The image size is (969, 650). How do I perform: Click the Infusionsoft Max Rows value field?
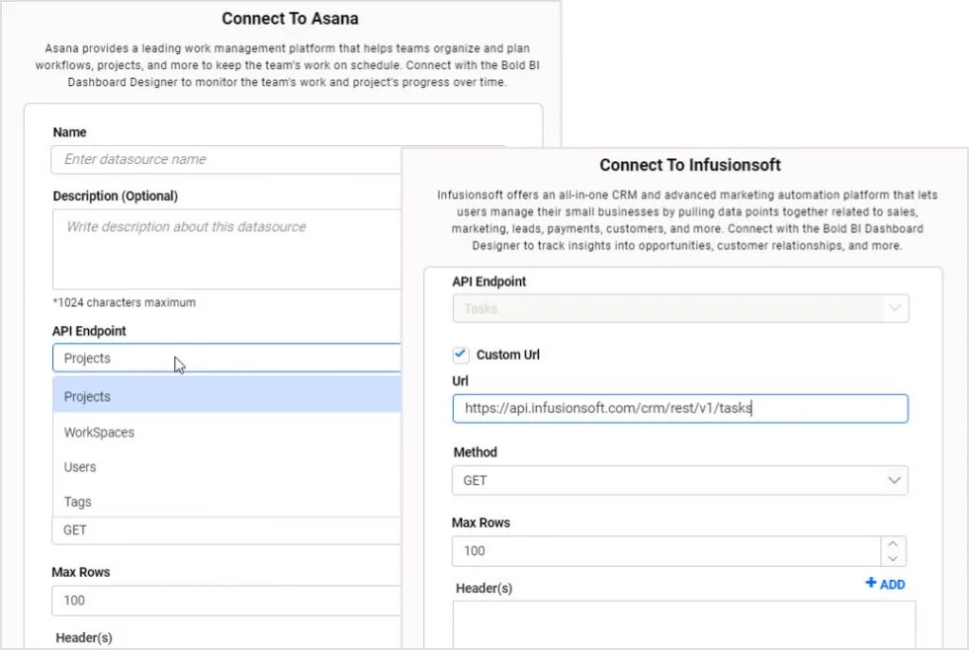coord(664,551)
